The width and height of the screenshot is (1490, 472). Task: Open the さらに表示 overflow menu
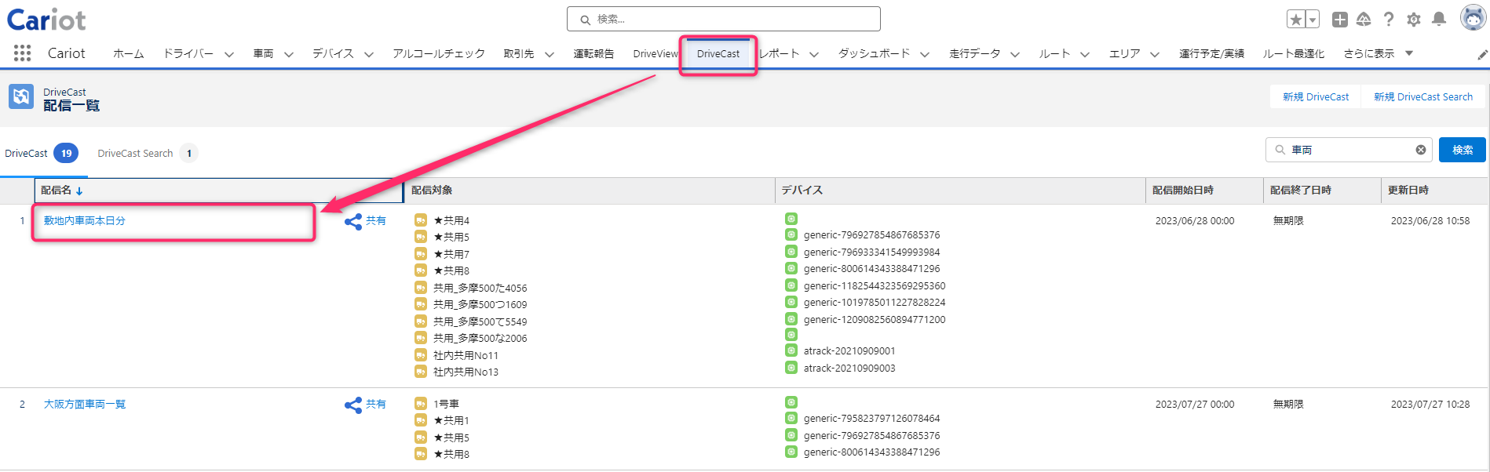(x=1379, y=53)
